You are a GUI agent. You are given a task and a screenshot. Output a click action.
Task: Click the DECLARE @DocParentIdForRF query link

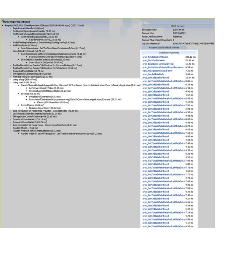[x=157, y=71]
